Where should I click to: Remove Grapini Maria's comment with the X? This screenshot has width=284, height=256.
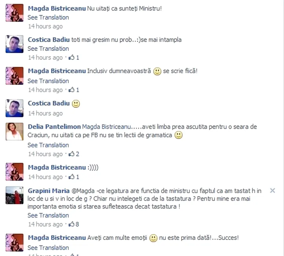pos(272,191)
